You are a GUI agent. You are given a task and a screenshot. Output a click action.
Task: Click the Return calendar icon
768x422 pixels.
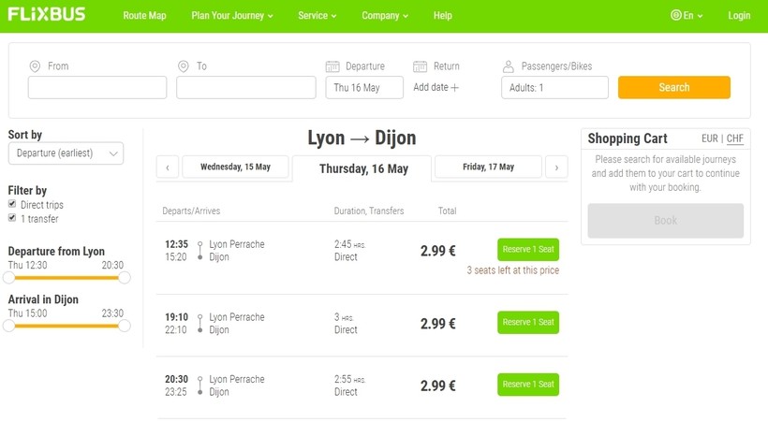click(x=421, y=66)
